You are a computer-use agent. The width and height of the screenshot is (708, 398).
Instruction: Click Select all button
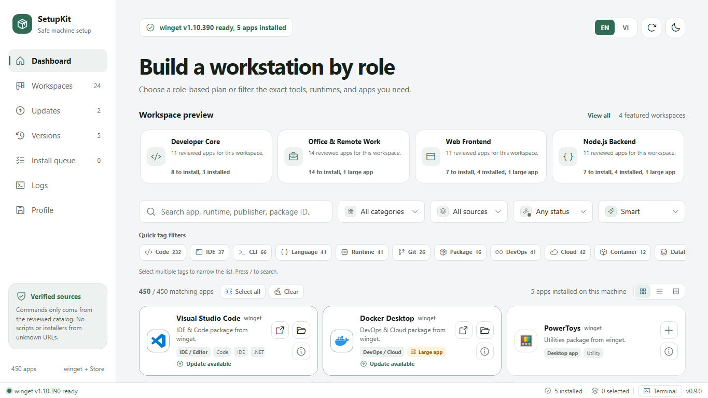[243, 291]
